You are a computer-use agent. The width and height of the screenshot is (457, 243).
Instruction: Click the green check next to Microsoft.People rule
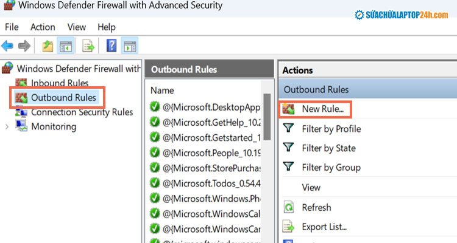point(155,152)
